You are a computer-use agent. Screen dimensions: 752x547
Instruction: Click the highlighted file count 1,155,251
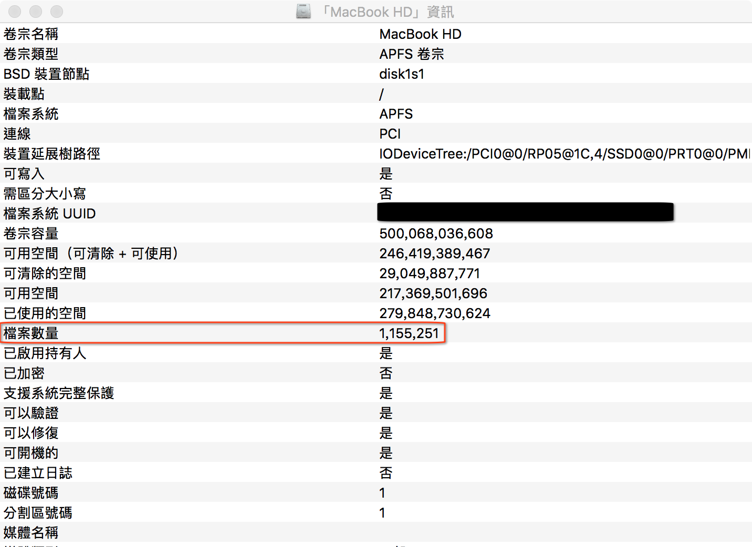pyautogui.click(x=409, y=333)
